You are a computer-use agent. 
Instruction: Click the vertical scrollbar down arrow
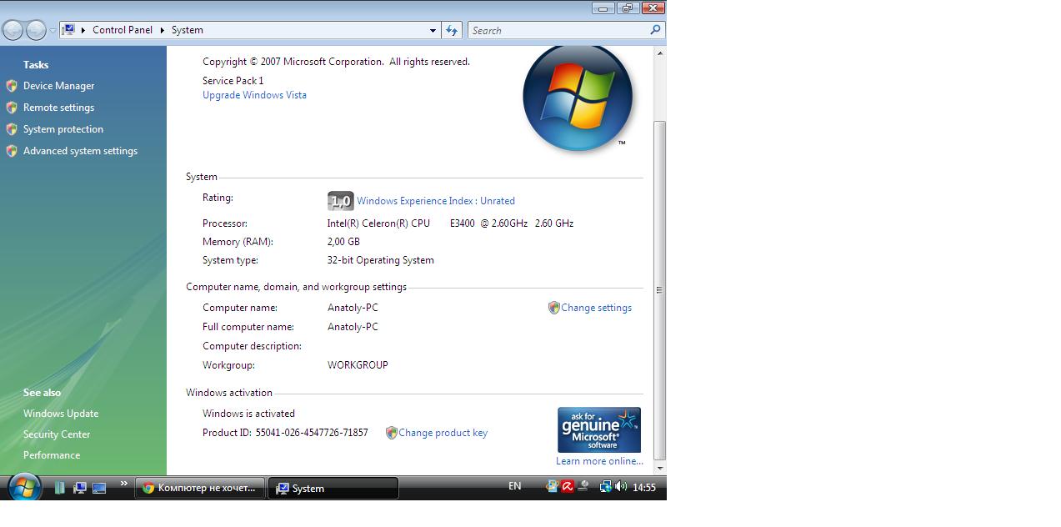point(660,469)
